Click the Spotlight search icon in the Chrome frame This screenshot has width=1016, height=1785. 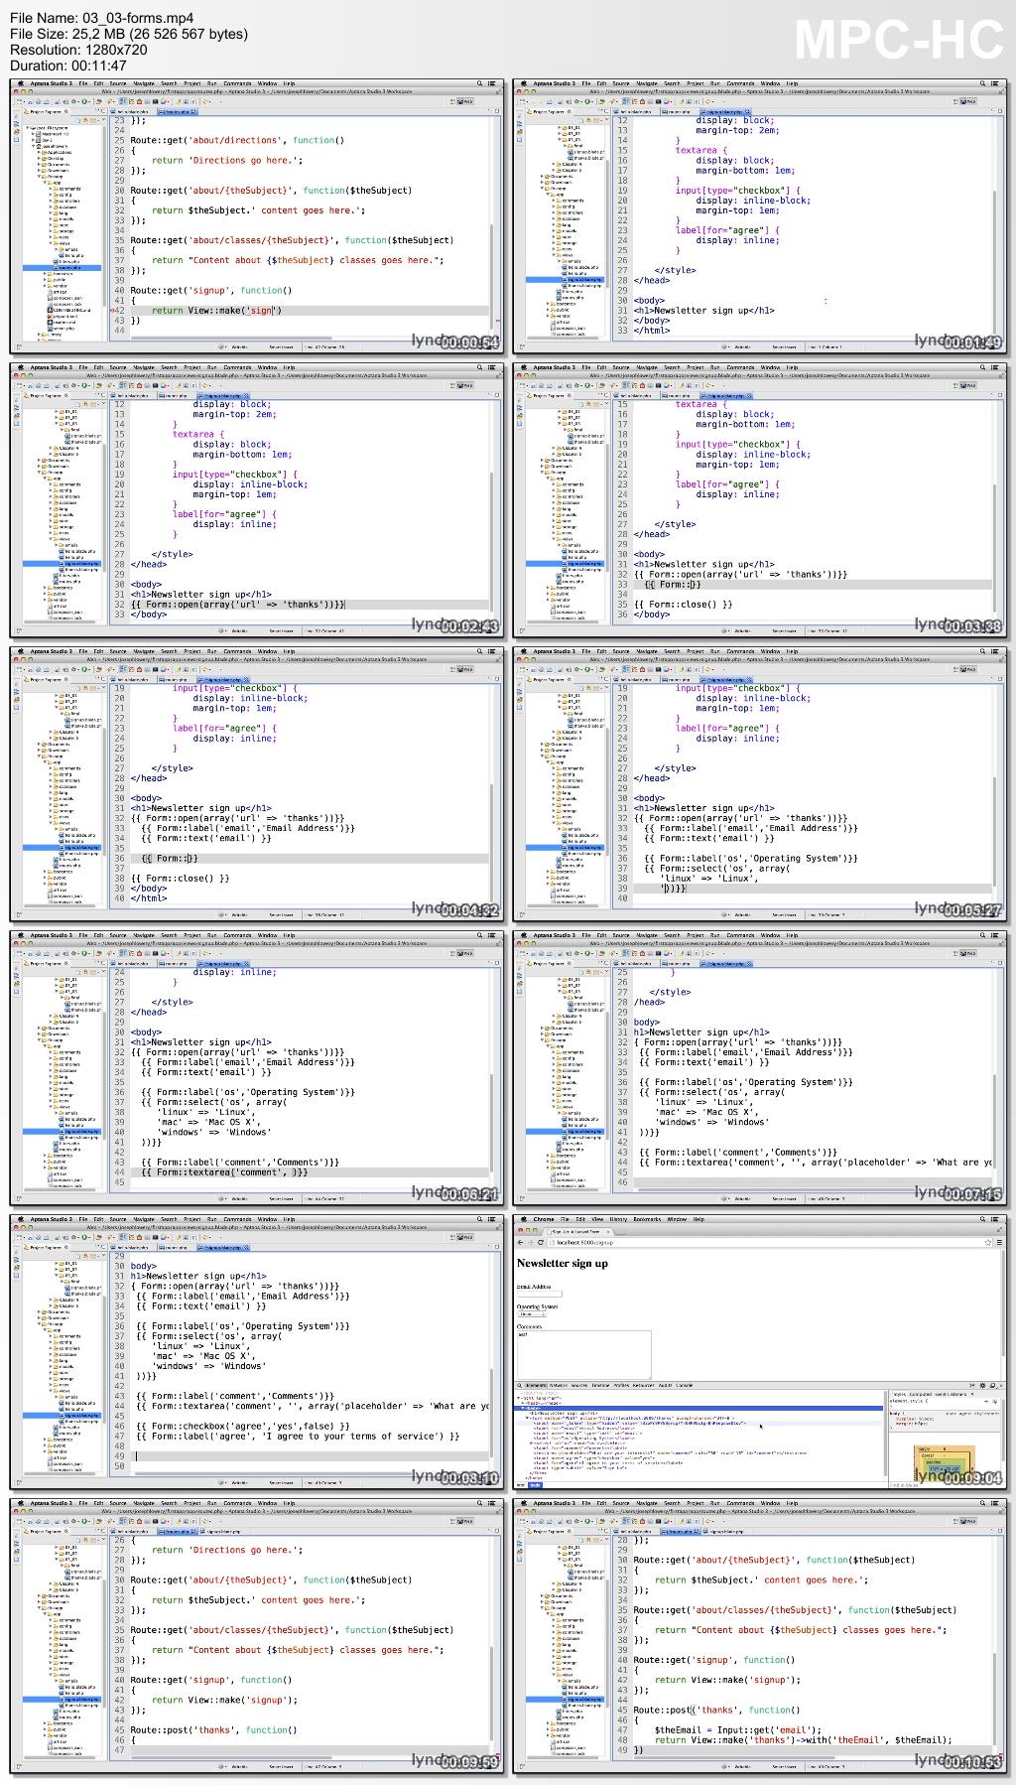click(x=982, y=1219)
